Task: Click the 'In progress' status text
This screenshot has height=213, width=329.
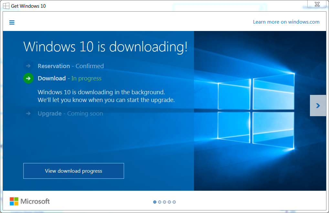Action: click(x=86, y=78)
